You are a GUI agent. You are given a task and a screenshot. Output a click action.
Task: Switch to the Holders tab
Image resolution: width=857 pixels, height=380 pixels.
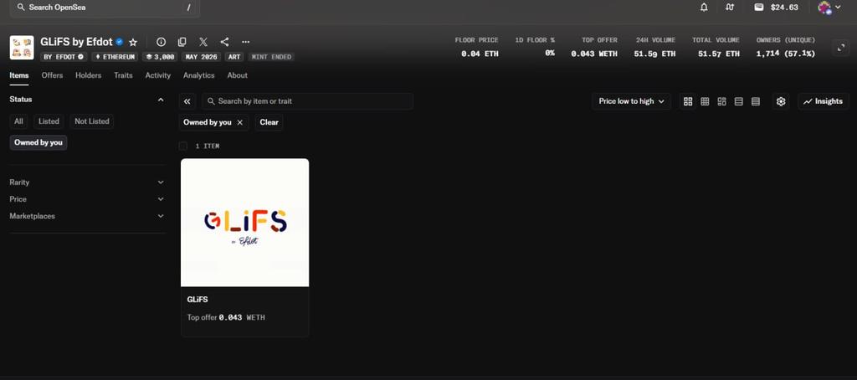pyautogui.click(x=89, y=75)
